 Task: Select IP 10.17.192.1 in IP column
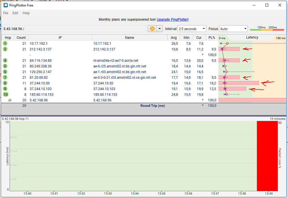pyautogui.click(x=38, y=44)
